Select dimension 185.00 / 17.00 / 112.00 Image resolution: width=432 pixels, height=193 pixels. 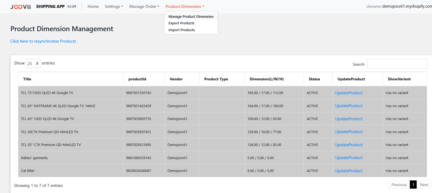pos(265,93)
